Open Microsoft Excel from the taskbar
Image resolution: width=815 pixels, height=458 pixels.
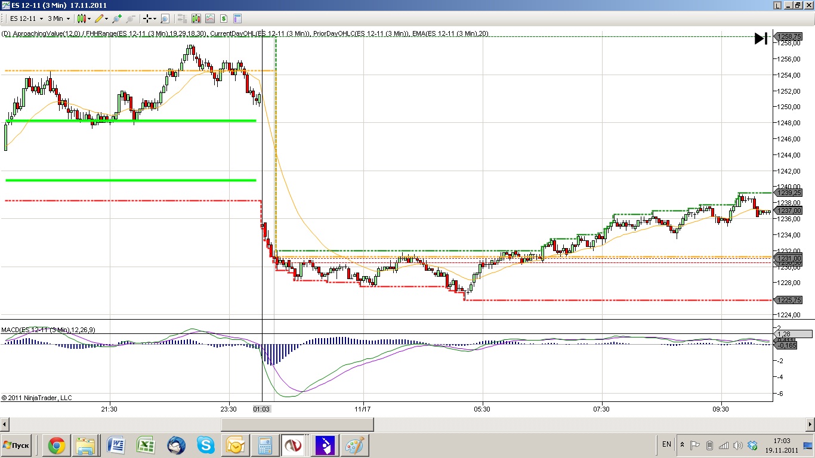pos(146,445)
